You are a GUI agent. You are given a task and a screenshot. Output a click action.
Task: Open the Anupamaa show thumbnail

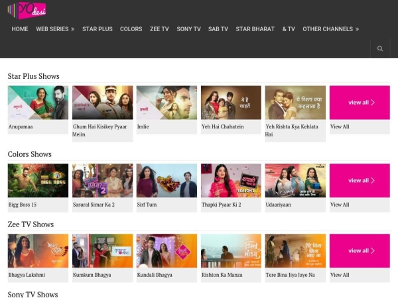(38, 103)
